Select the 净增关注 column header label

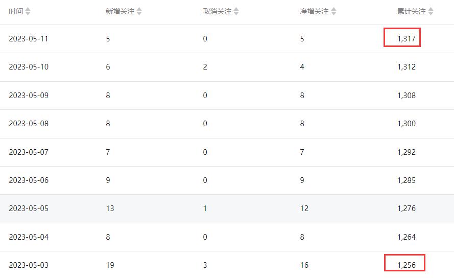click(314, 11)
